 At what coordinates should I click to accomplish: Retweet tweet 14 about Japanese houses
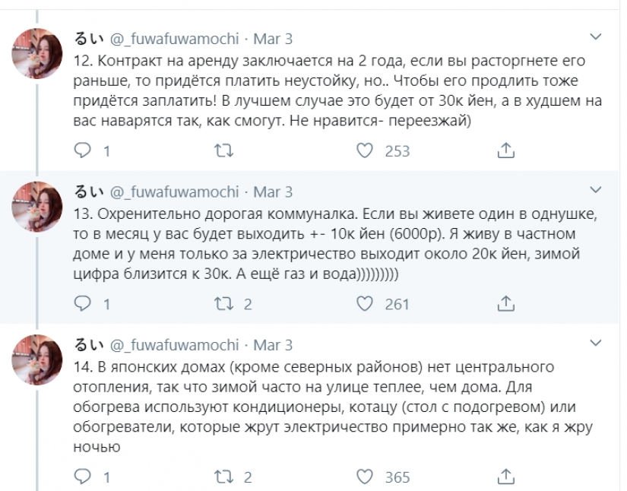(x=223, y=477)
